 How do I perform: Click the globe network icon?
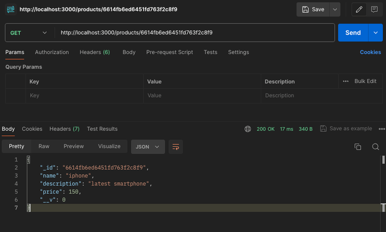tap(248, 129)
